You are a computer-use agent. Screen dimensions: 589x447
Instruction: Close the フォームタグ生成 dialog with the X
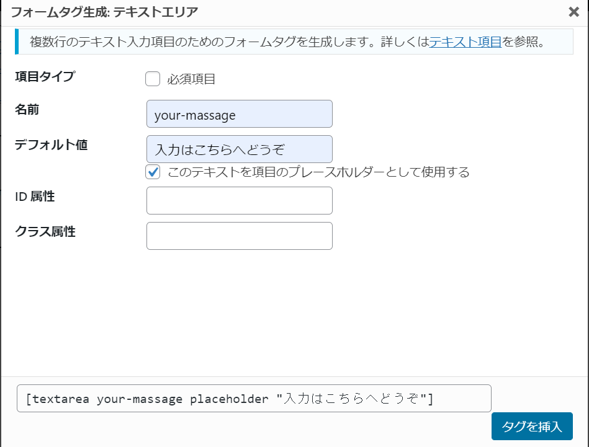click(573, 12)
